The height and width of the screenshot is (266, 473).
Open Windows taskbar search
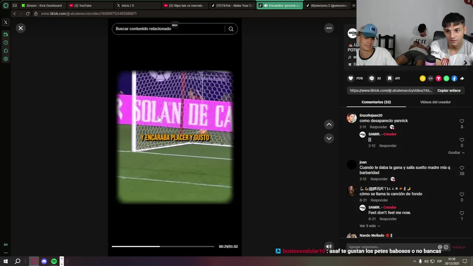coord(17,261)
